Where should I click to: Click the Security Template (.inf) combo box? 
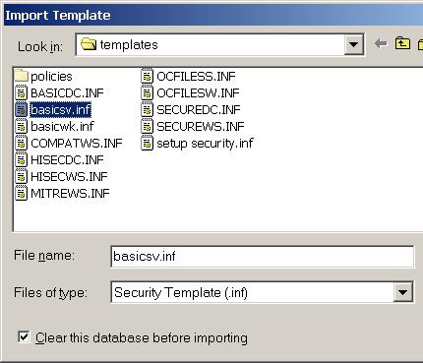coord(262,292)
